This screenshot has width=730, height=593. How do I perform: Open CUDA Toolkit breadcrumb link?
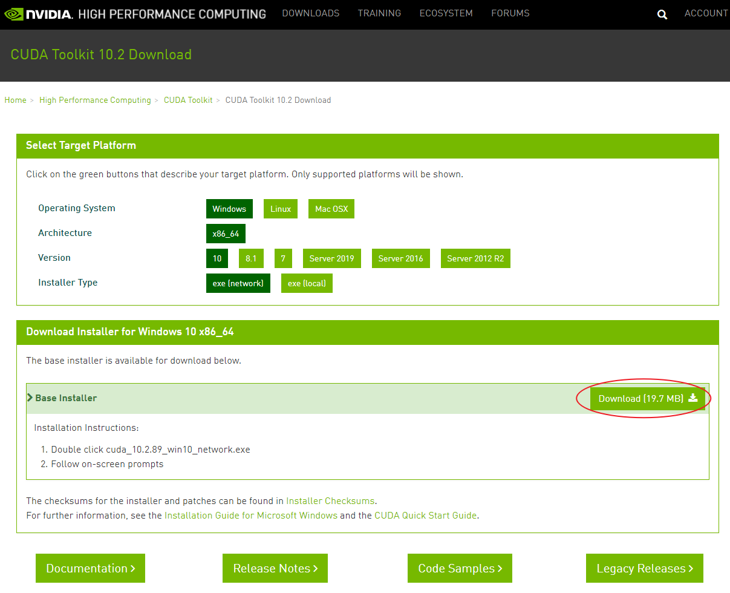pos(188,100)
